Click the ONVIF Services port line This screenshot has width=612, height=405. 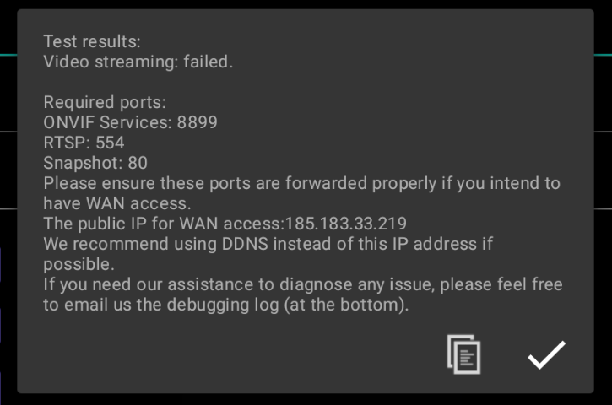click(130, 122)
